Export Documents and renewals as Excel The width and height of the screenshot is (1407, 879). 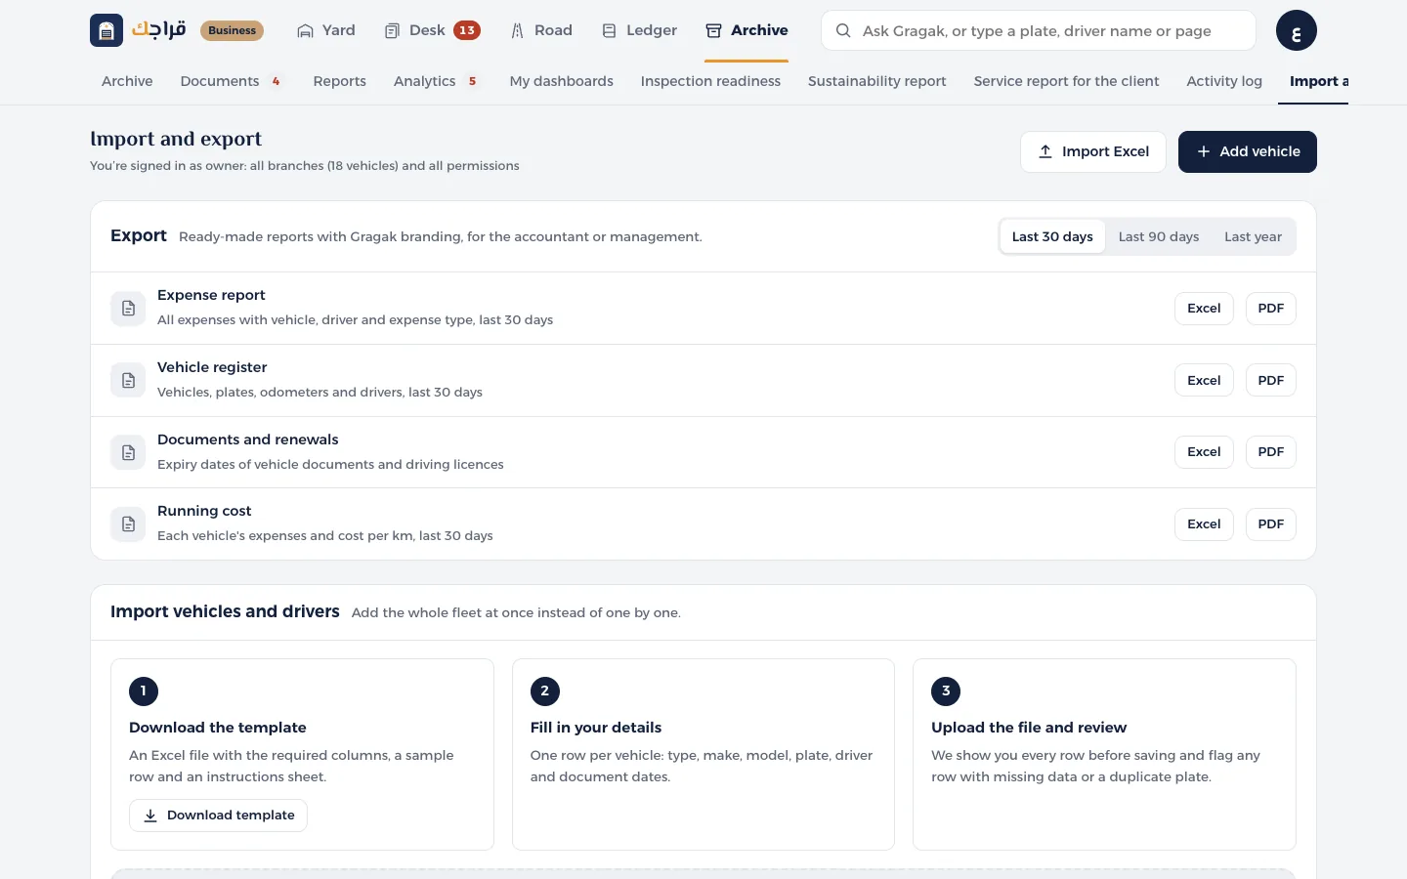[x=1204, y=451]
